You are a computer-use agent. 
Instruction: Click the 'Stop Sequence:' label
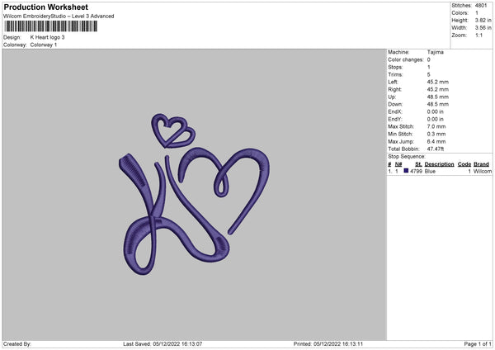[407, 157]
